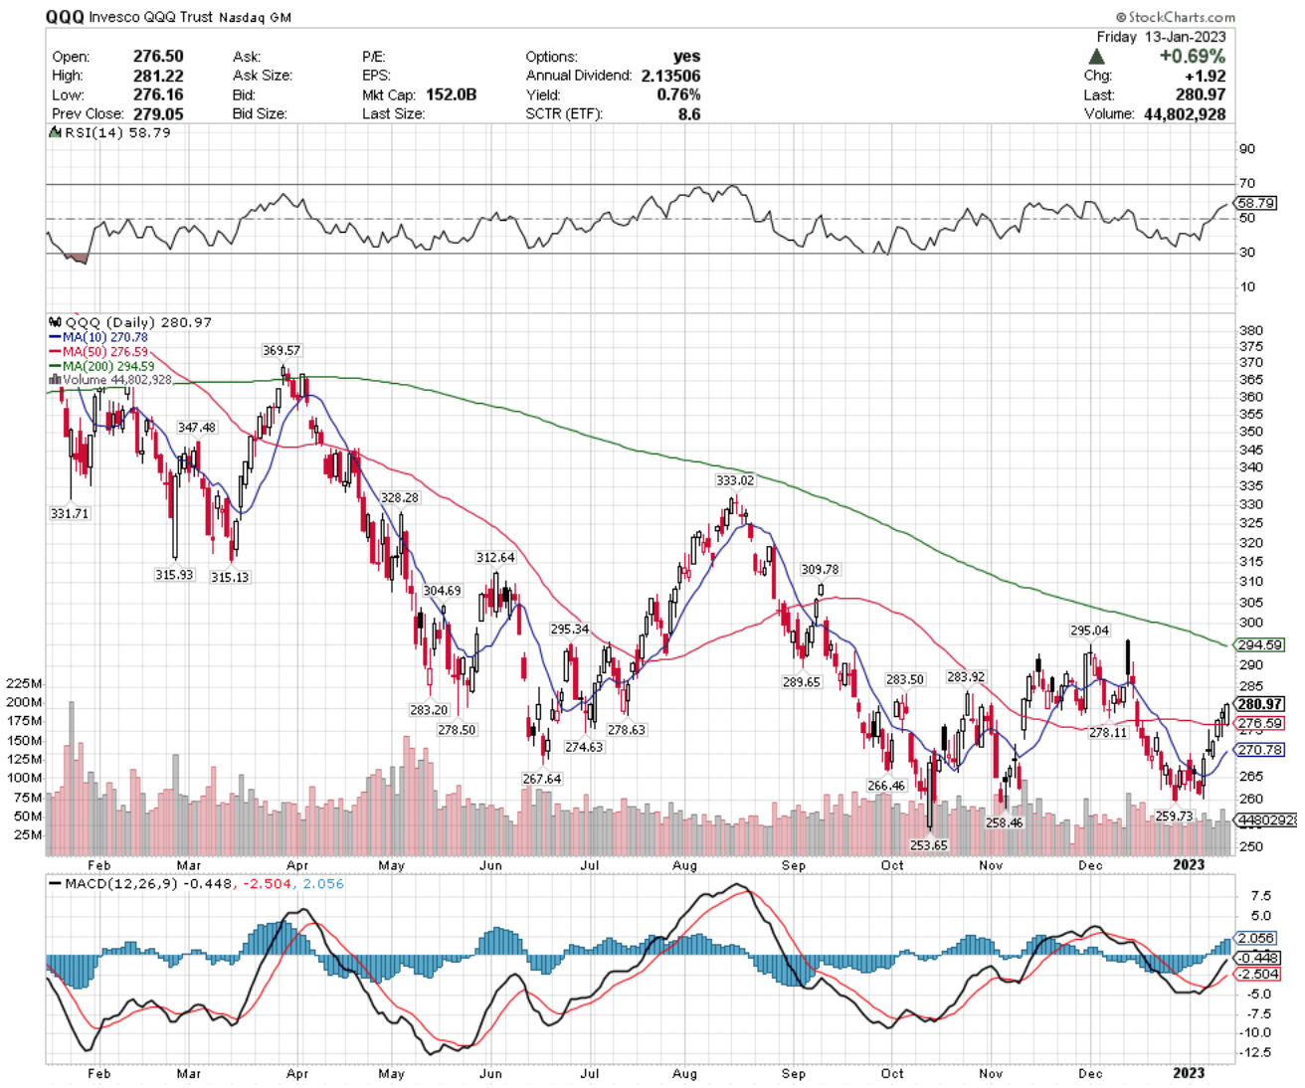Viewport: 1305px width, 1088px height.
Task: Click the 2.056 MACD histogram tag
Action: [x=1256, y=938]
